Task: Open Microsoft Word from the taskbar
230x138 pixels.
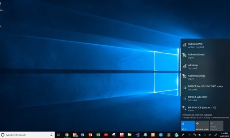Action: point(83,135)
